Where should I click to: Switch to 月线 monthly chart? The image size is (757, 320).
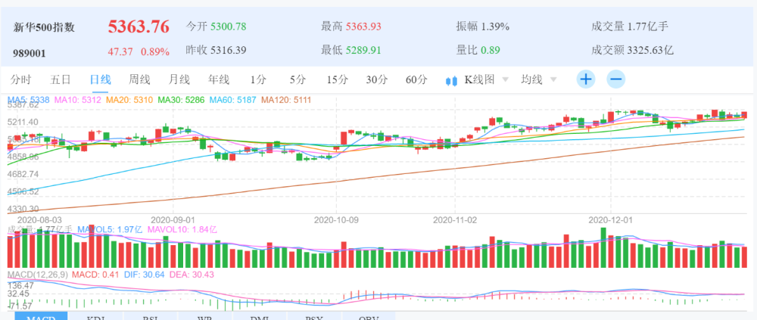coord(179,79)
